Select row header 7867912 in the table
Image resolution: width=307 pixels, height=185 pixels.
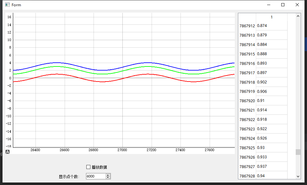click(247, 26)
